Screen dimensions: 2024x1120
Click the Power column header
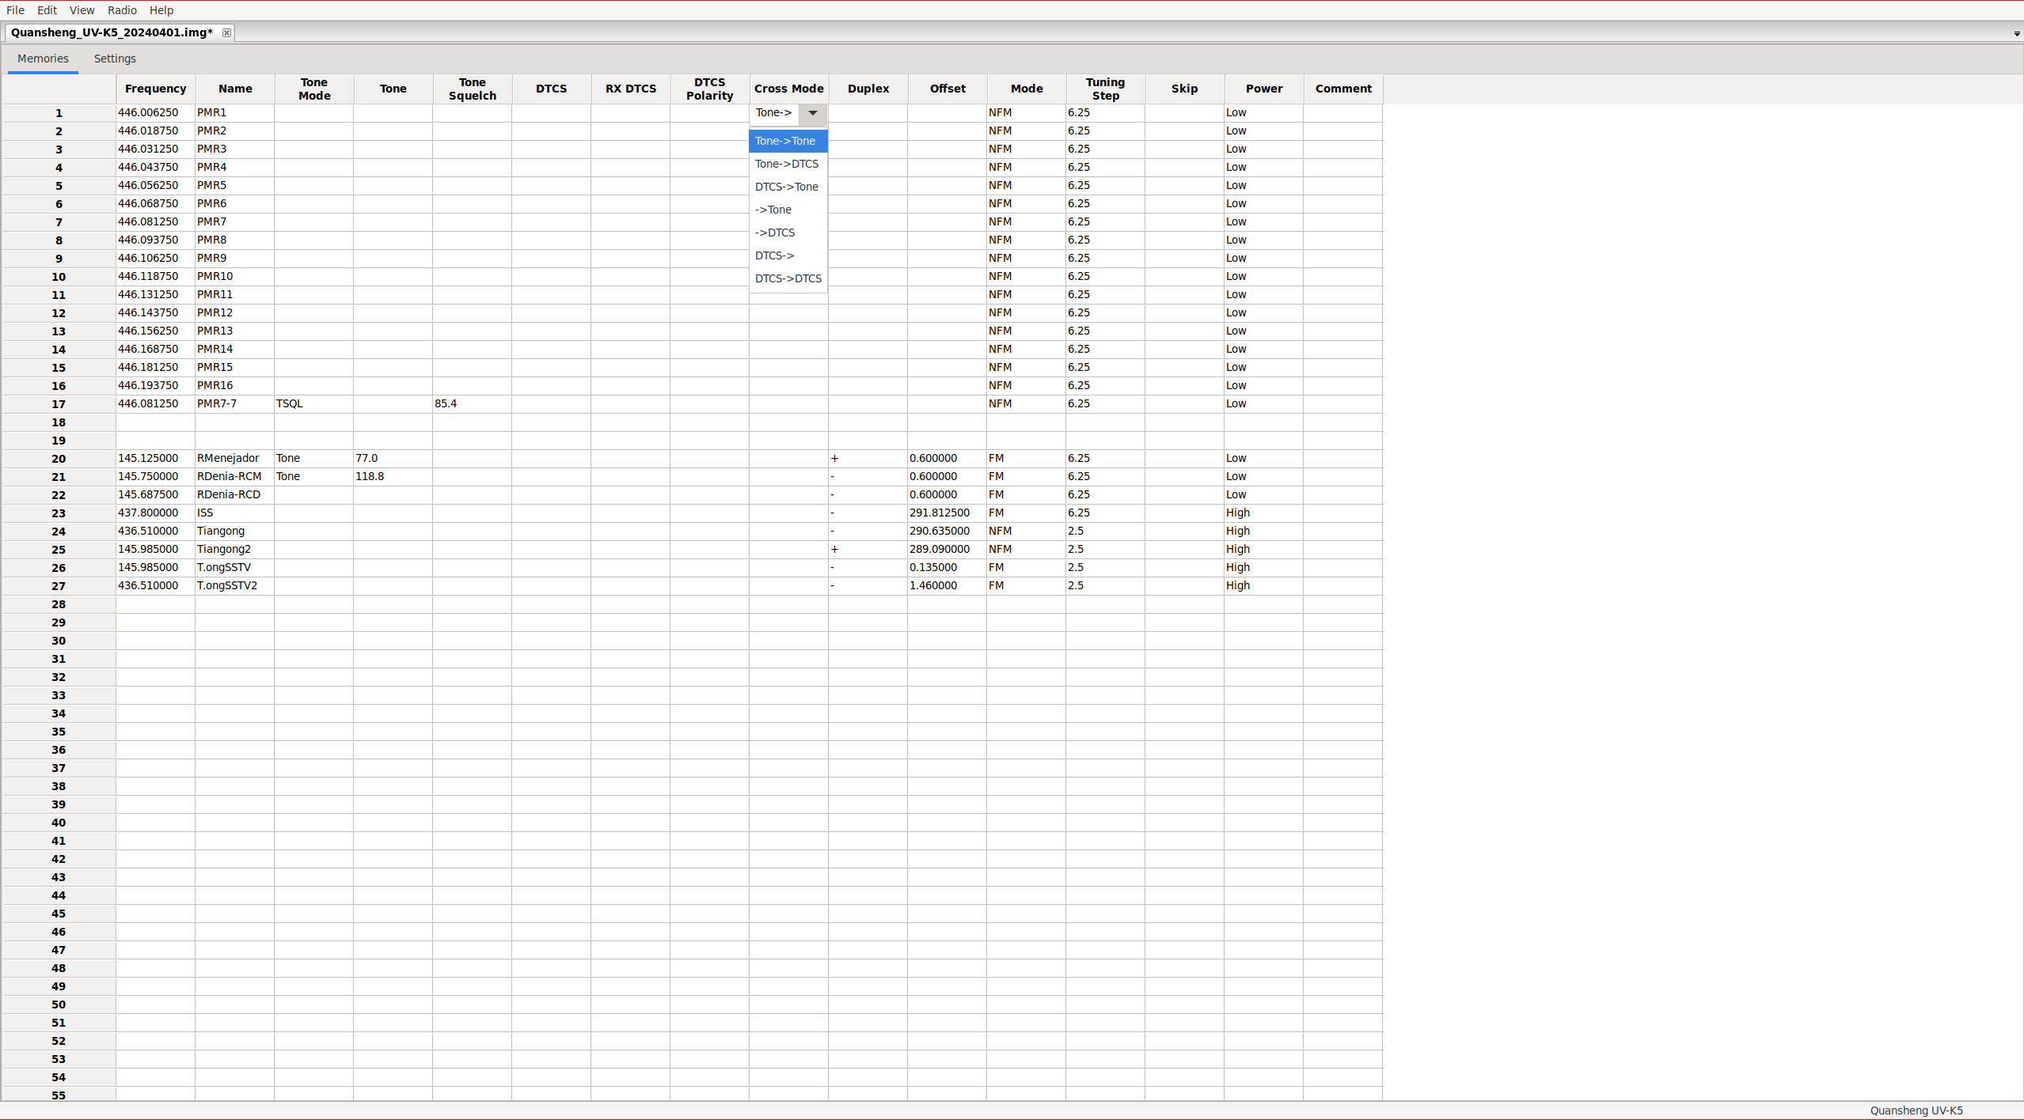coord(1263,89)
